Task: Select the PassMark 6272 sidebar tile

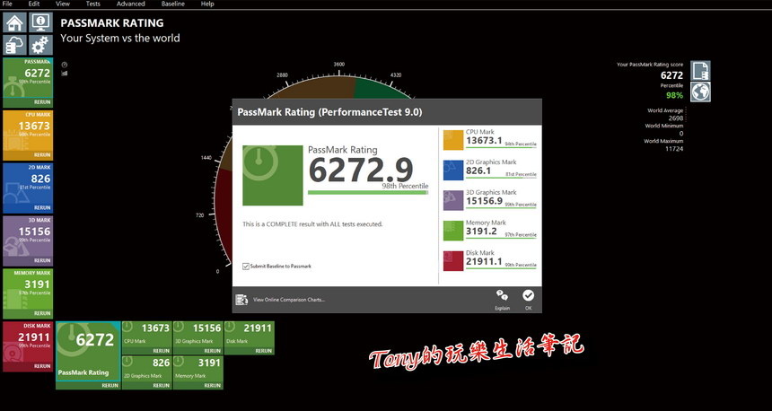Action: click(x=28, y=83)
